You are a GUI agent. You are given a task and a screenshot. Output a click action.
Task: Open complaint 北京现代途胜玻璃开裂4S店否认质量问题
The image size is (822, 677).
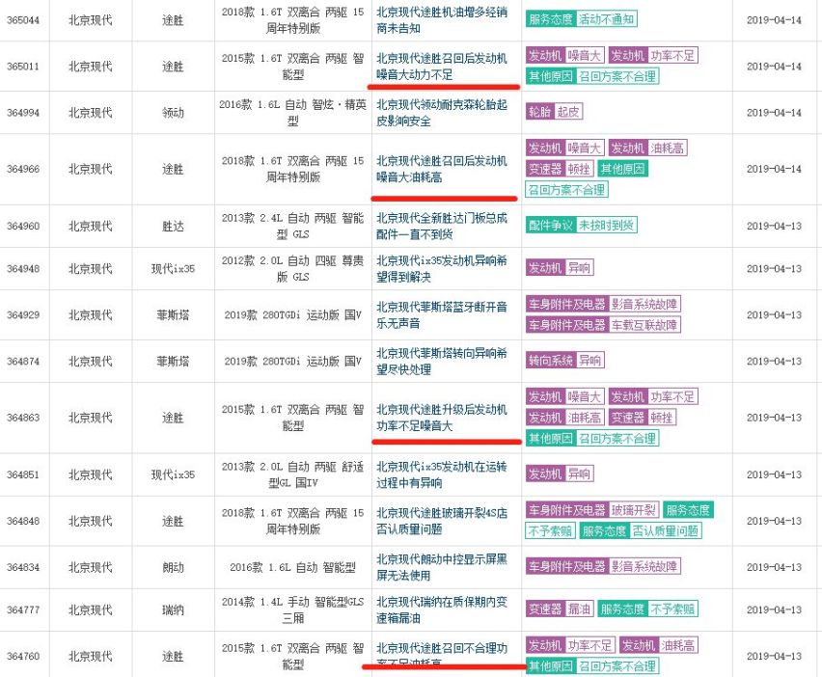[x=442, y=521]
